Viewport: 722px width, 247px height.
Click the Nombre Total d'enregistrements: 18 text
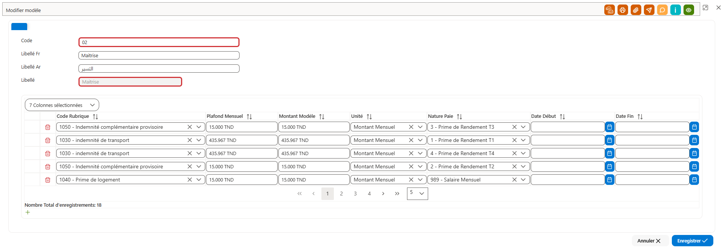63,205
